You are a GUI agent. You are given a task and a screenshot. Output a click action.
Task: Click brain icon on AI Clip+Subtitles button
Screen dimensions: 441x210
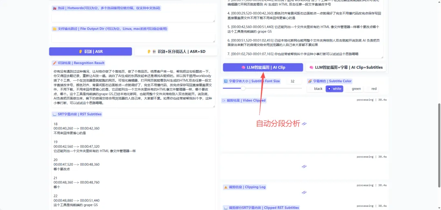(311, 67)
